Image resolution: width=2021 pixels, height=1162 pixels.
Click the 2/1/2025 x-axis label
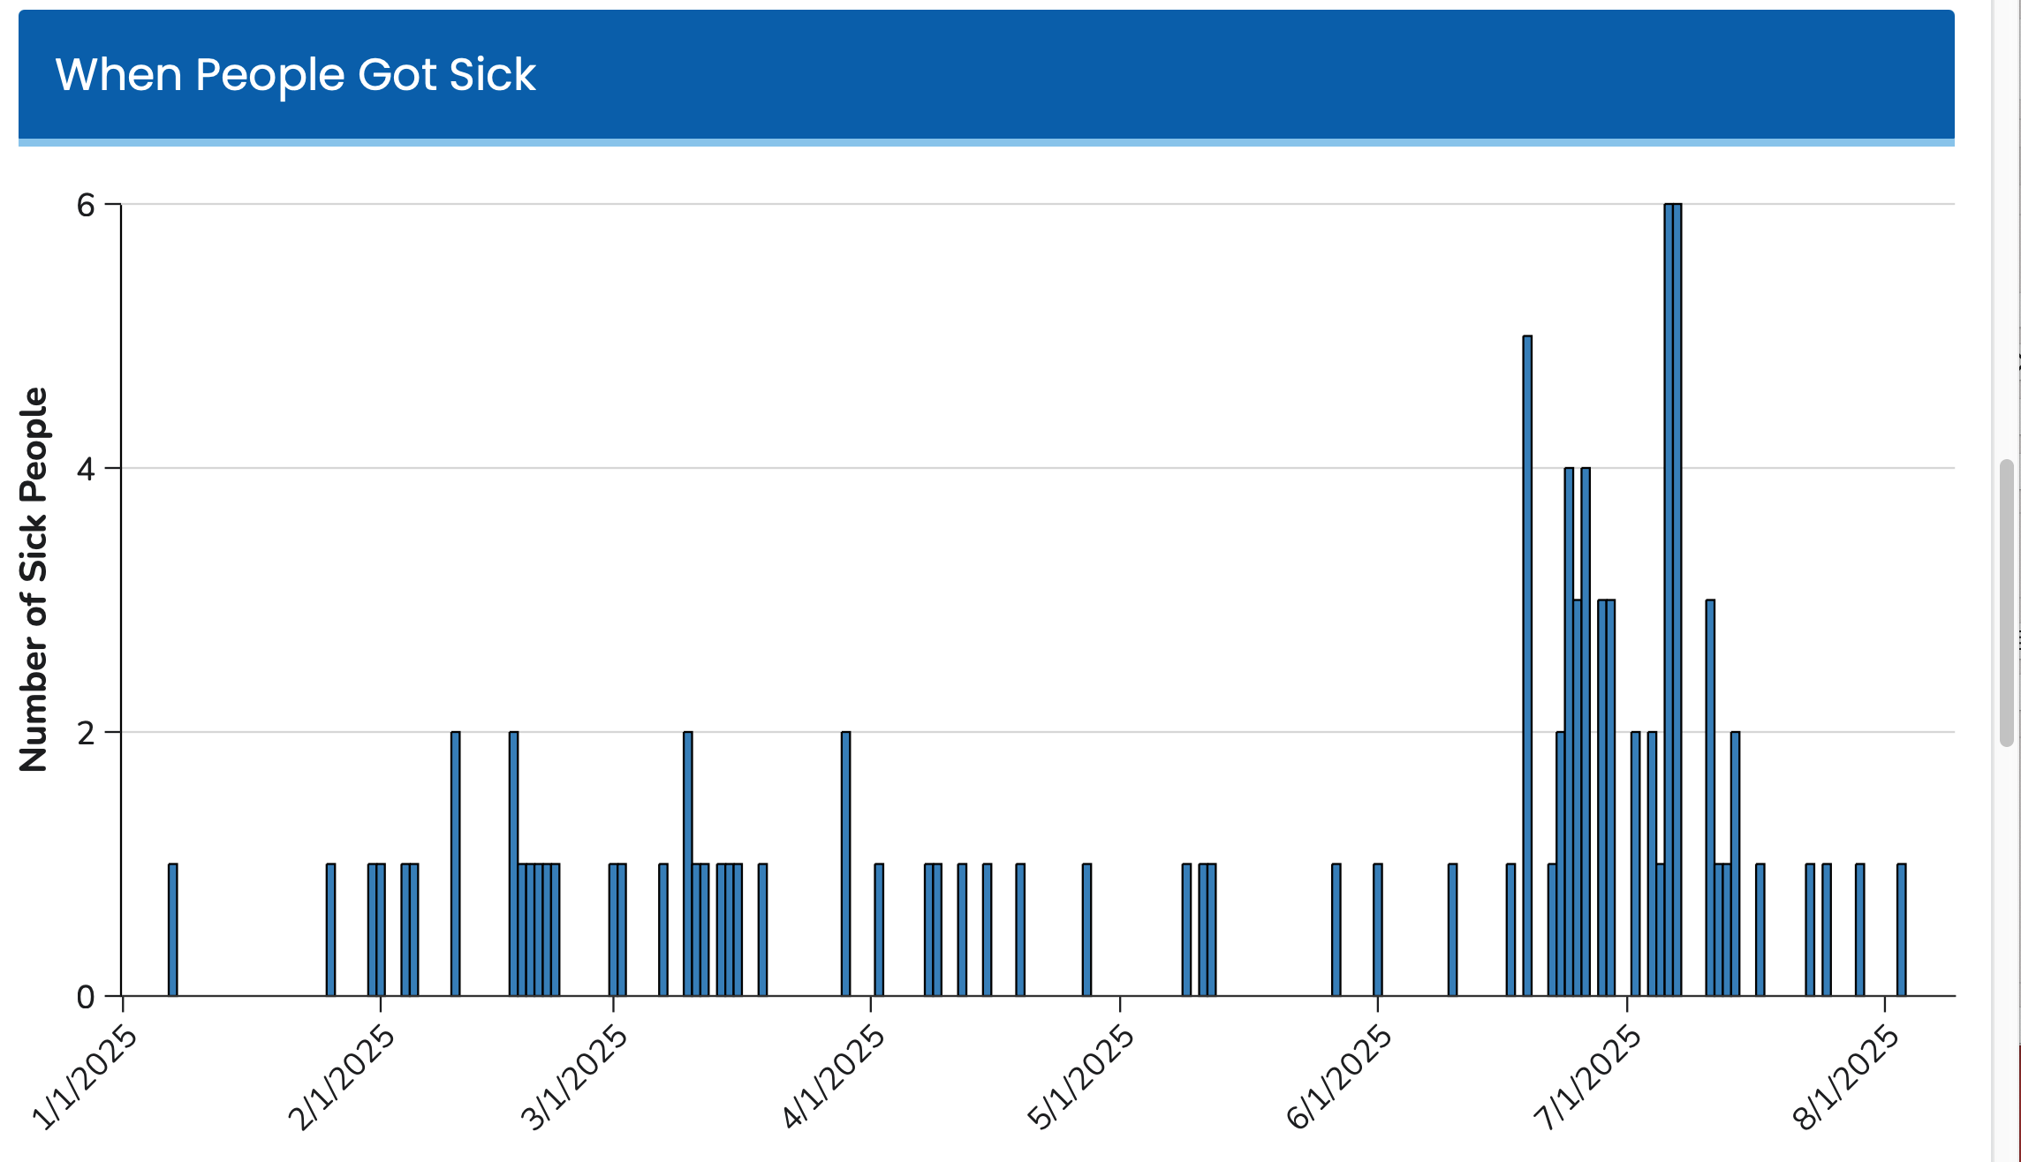342,1077
